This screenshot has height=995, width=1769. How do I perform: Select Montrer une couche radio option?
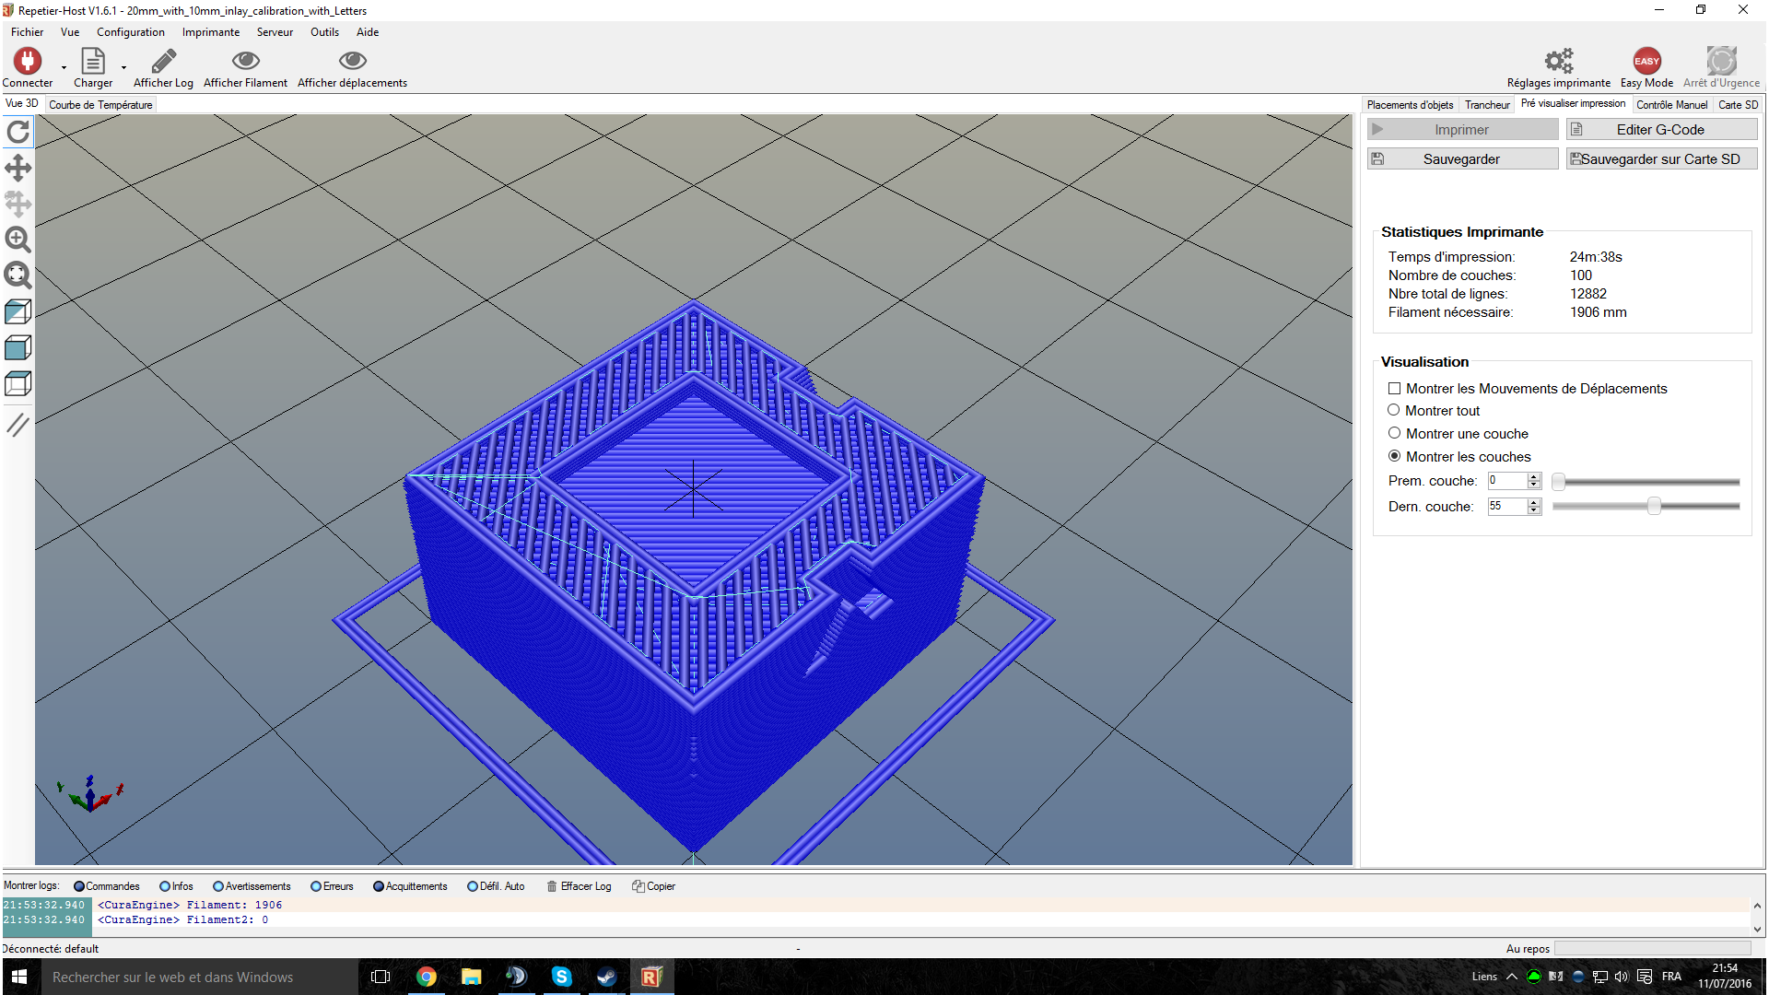pos(1394,433)
